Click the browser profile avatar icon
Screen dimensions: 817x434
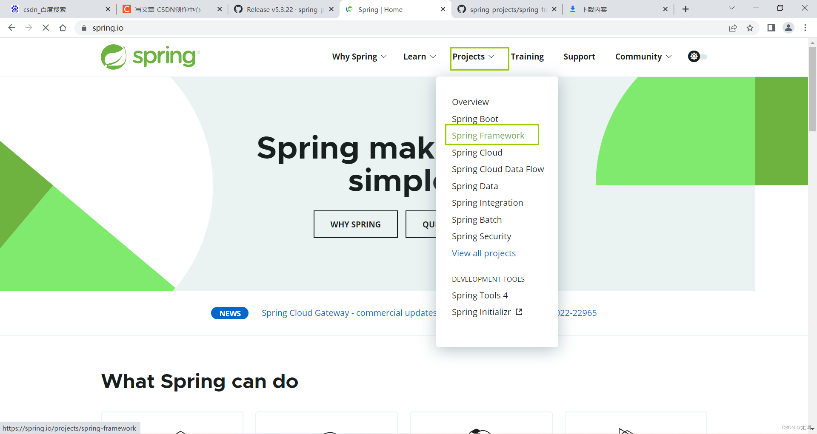coord(788,28)
